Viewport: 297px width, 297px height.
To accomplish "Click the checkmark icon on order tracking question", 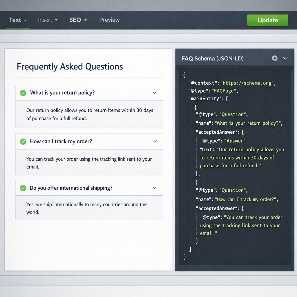I will click(x=23, y=141).
